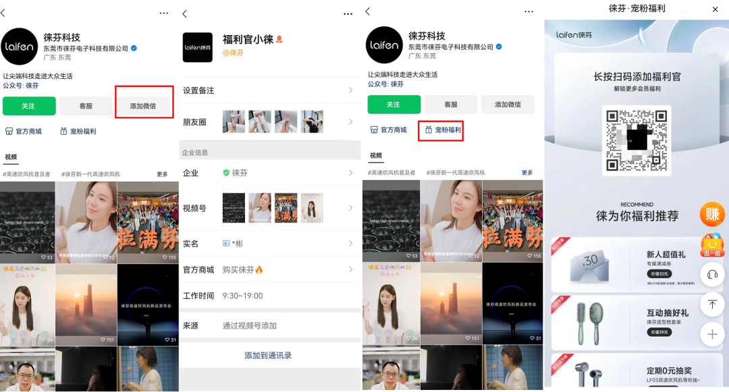This screenshot has width=729, height=392.
Task: Tap 来源 通过视频号添加 row
Action: 270,326
